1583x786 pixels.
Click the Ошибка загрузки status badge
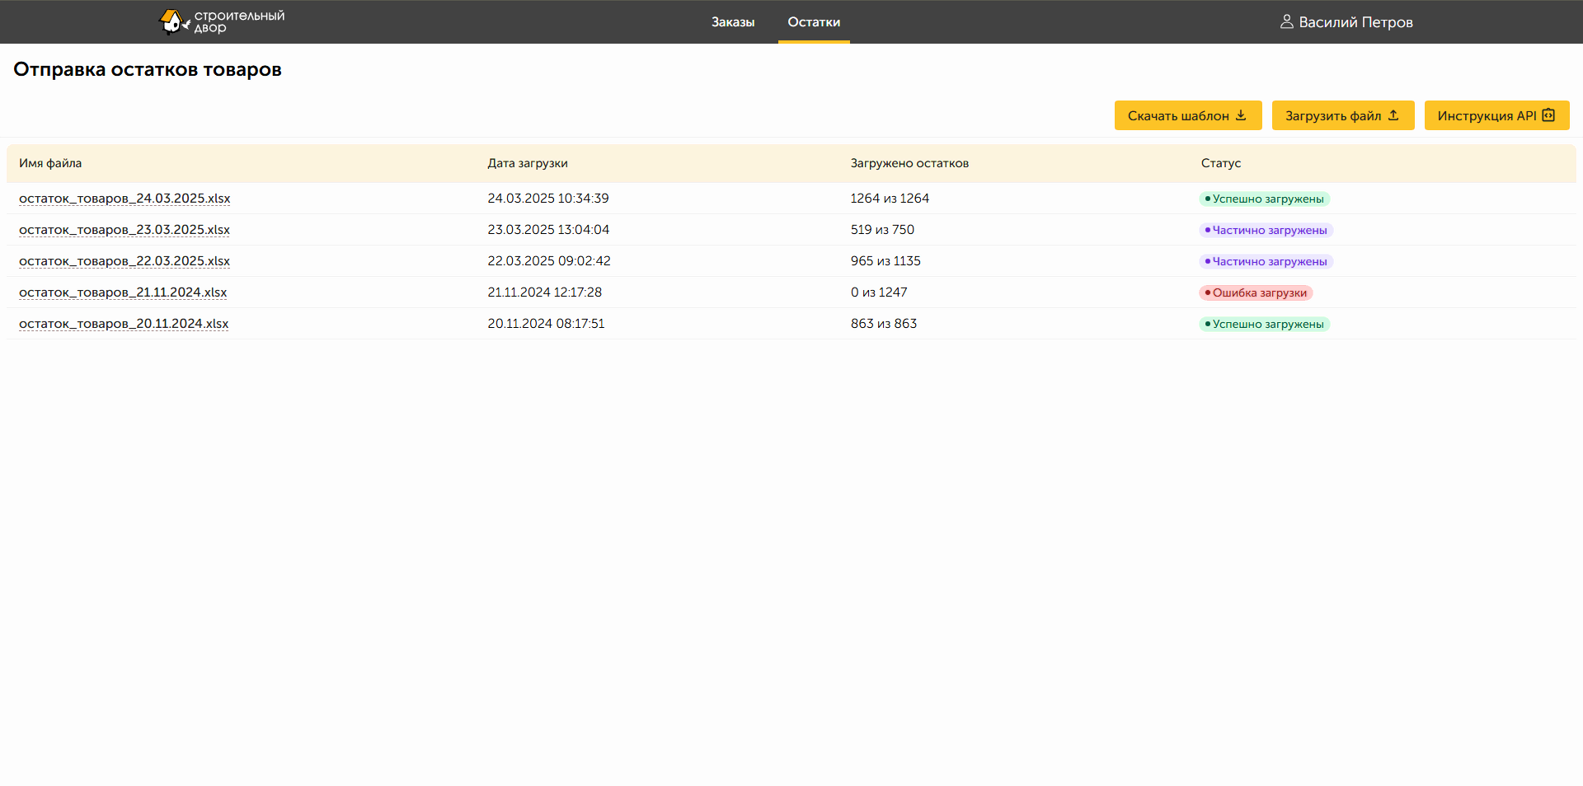click(x=1256, y=292)
